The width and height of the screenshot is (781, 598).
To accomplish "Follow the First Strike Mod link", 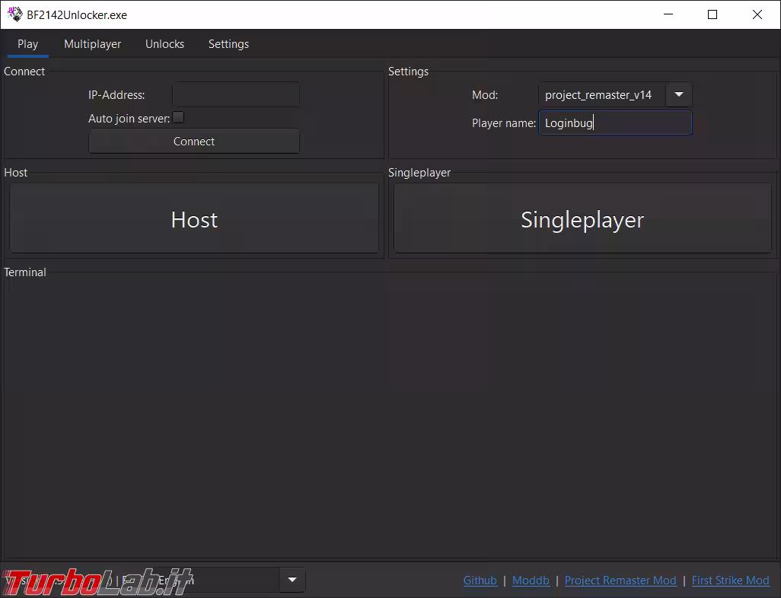I will click(x=730, y=581).
